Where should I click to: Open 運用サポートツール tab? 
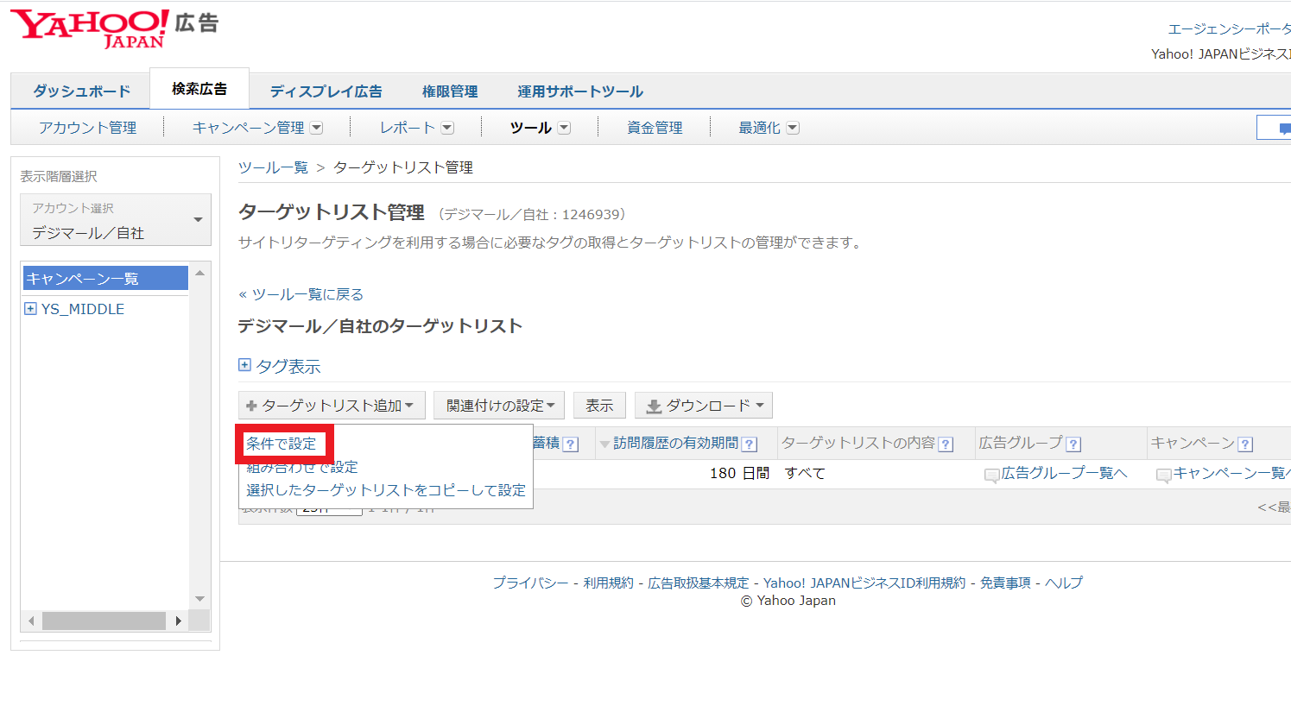[x=580, y=91]
